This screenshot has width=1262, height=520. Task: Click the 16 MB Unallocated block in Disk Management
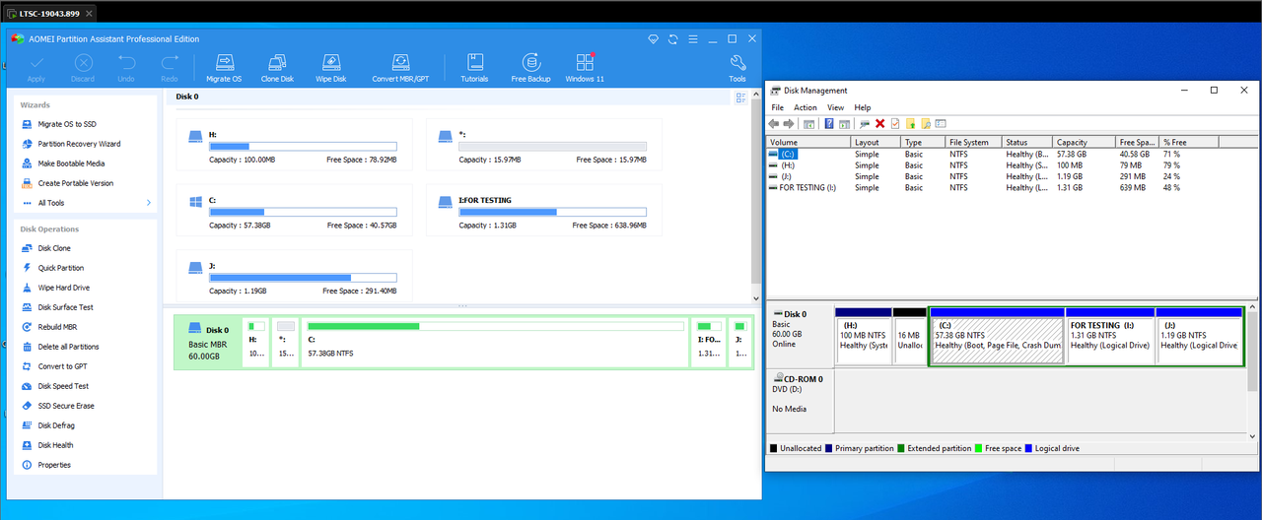(909, 336)
